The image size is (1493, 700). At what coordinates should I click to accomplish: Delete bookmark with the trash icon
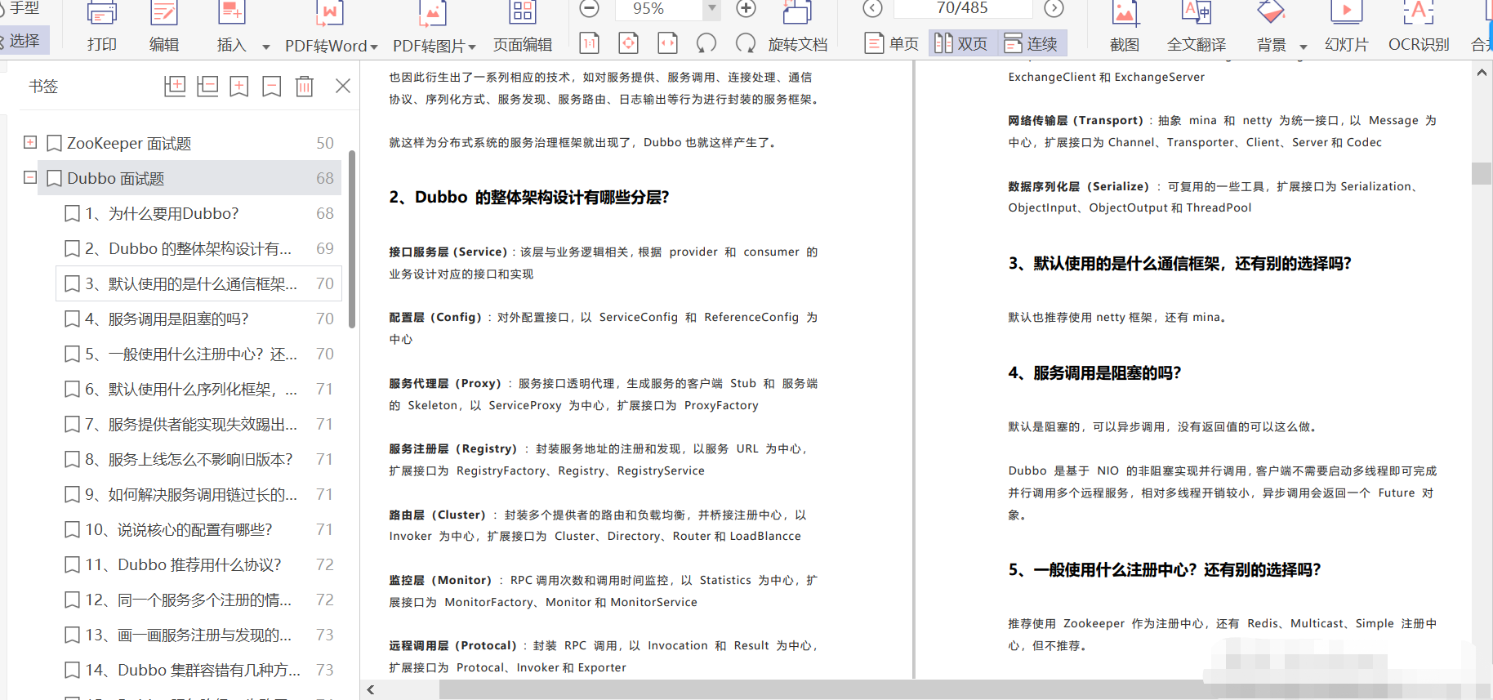coord(305,86)
